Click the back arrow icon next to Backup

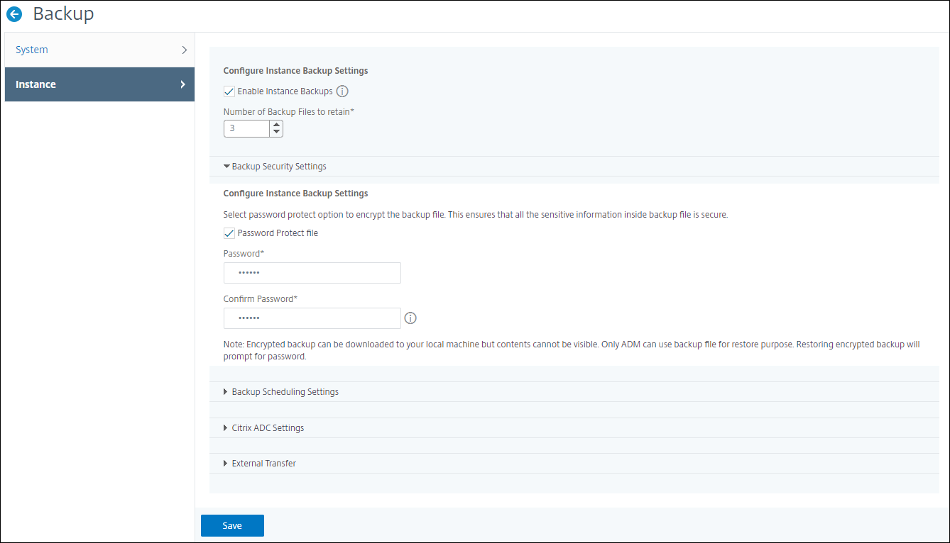[14, 13]
